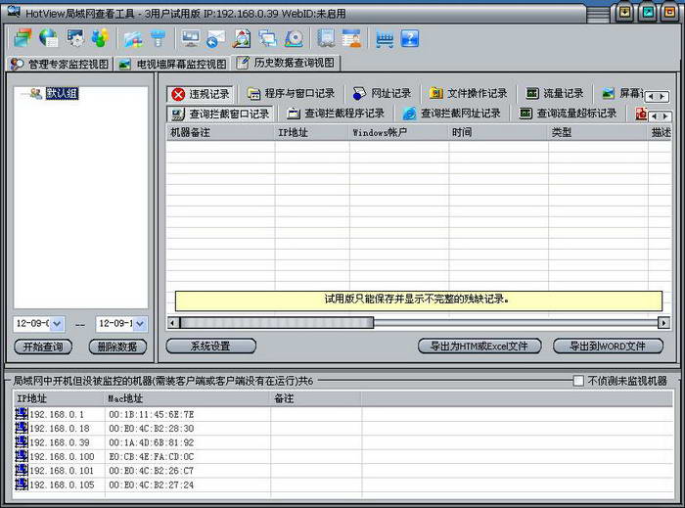This screenshot has height=508, width=685.
Task: Click the monitor with gear settings icon
Action: coord(75,38)
